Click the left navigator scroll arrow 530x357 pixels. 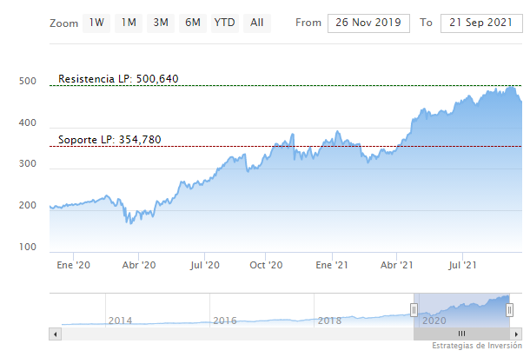coord(56,333)
